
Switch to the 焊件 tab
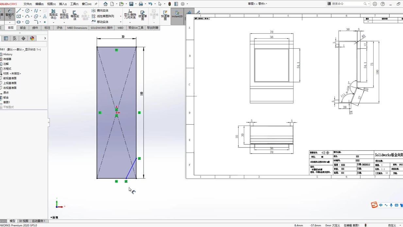35,28
